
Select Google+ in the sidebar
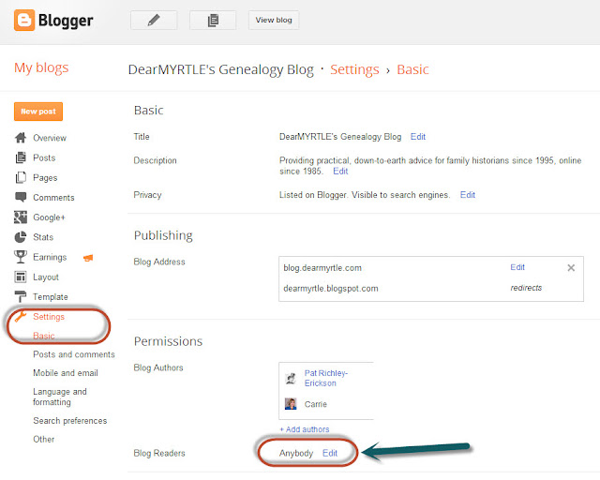[x=49, y=217]
